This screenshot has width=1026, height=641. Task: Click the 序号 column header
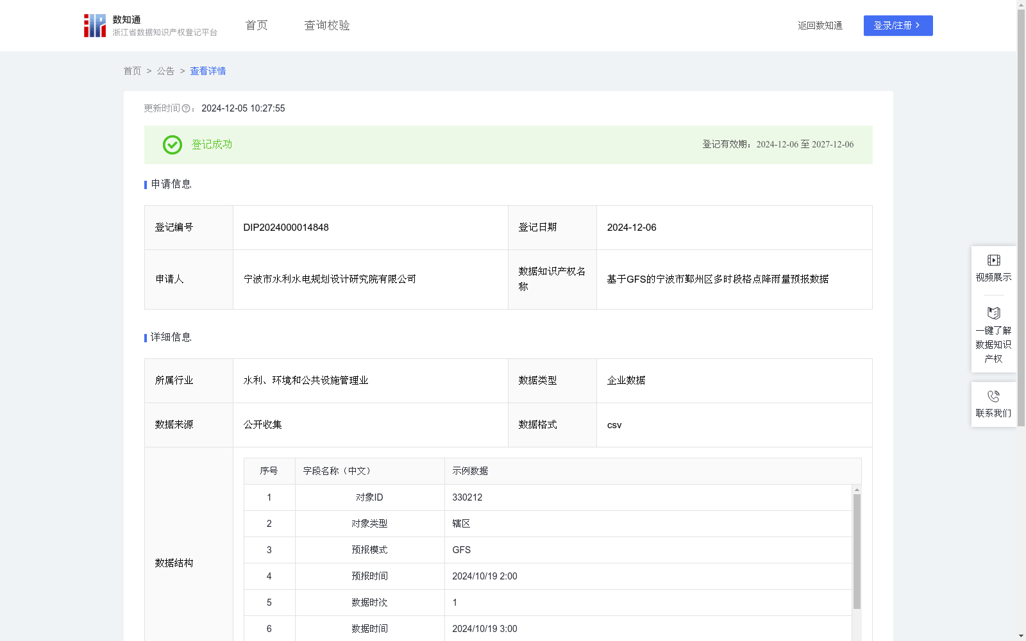269,471
